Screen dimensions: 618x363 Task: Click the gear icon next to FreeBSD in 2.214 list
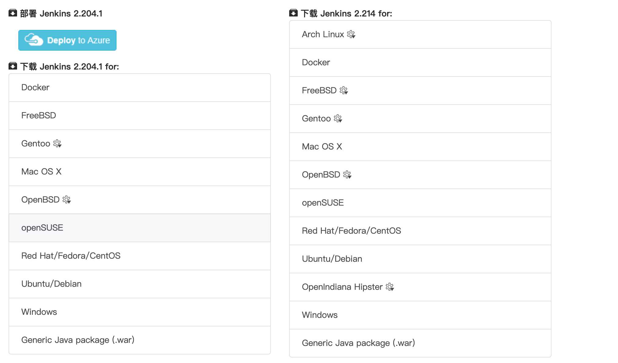pos(344,90)
